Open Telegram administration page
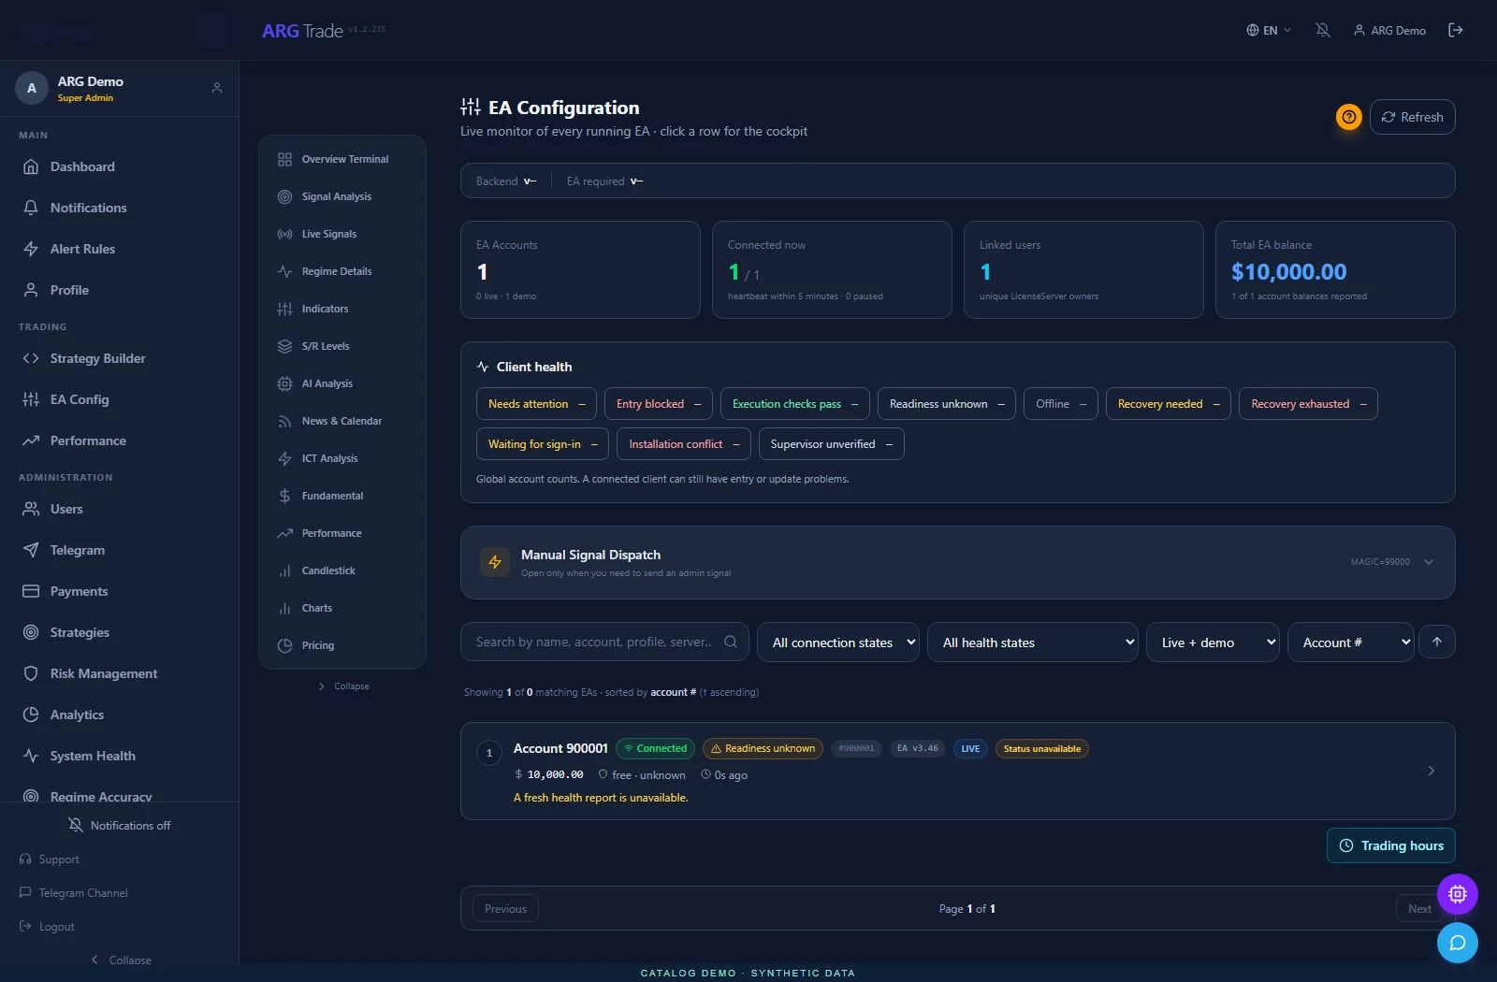Viewport: 1497px width, 982px height. click(119, 550)
